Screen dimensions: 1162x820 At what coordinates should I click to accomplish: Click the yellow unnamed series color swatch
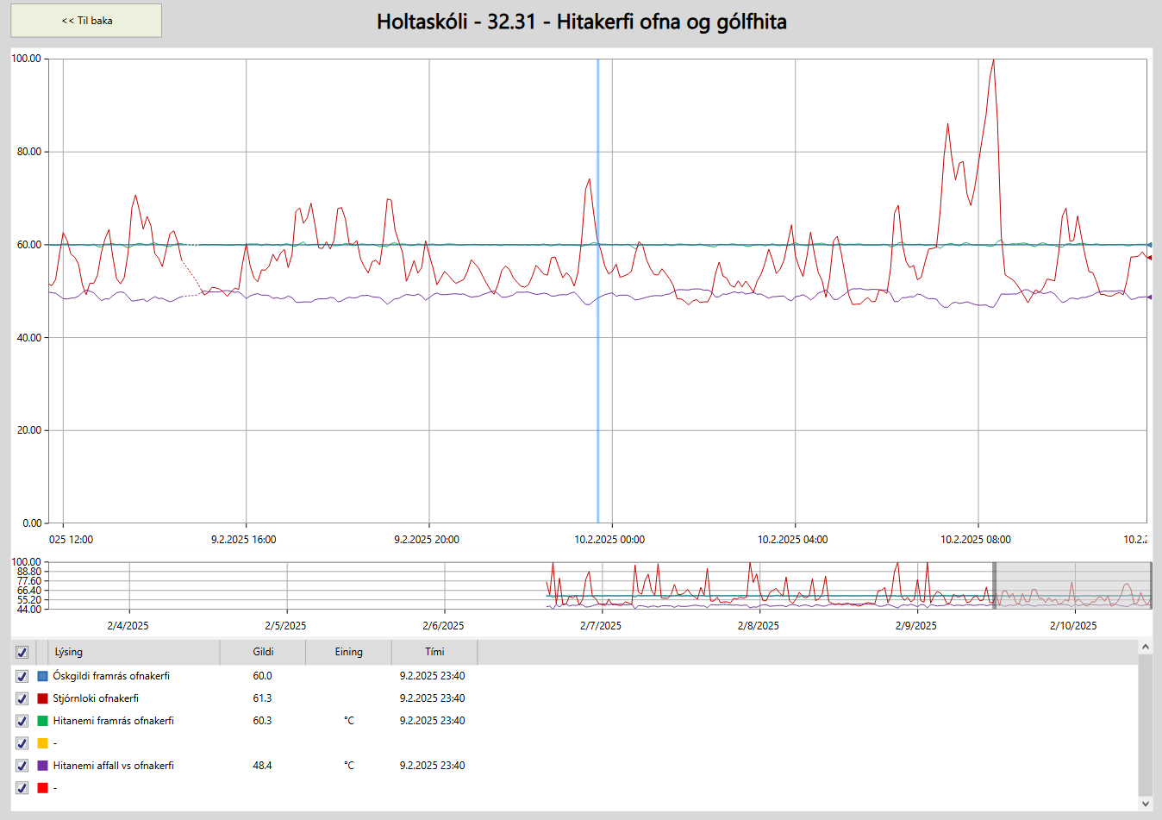[42, 743]
